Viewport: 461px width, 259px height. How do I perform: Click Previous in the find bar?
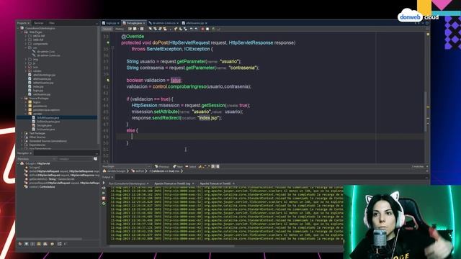162,166
